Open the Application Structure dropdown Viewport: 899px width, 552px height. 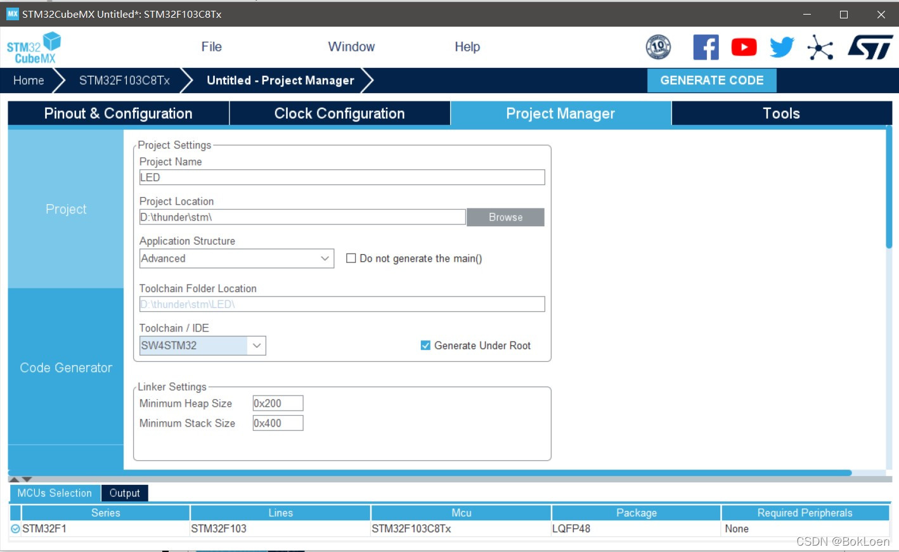tap(236, 259)
